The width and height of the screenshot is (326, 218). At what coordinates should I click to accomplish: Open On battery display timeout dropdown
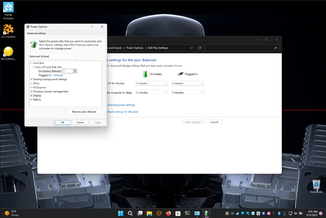tap(151, 83)
